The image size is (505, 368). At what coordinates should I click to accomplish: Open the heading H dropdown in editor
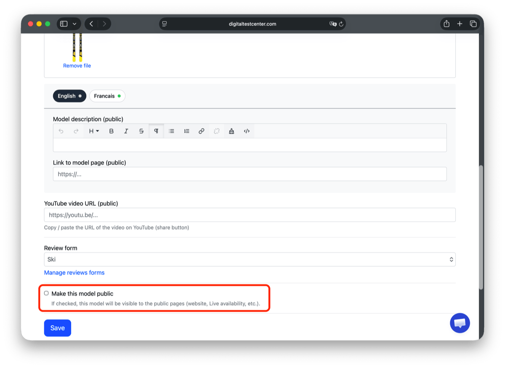[x=94, y=131]
